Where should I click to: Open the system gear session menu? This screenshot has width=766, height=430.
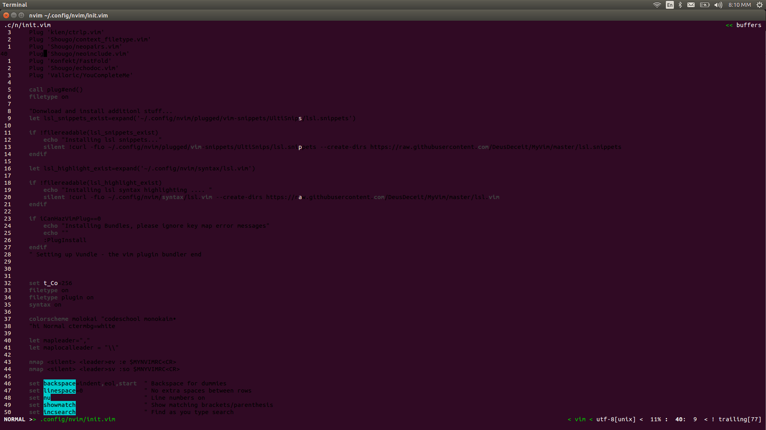(x=759, y=5)
